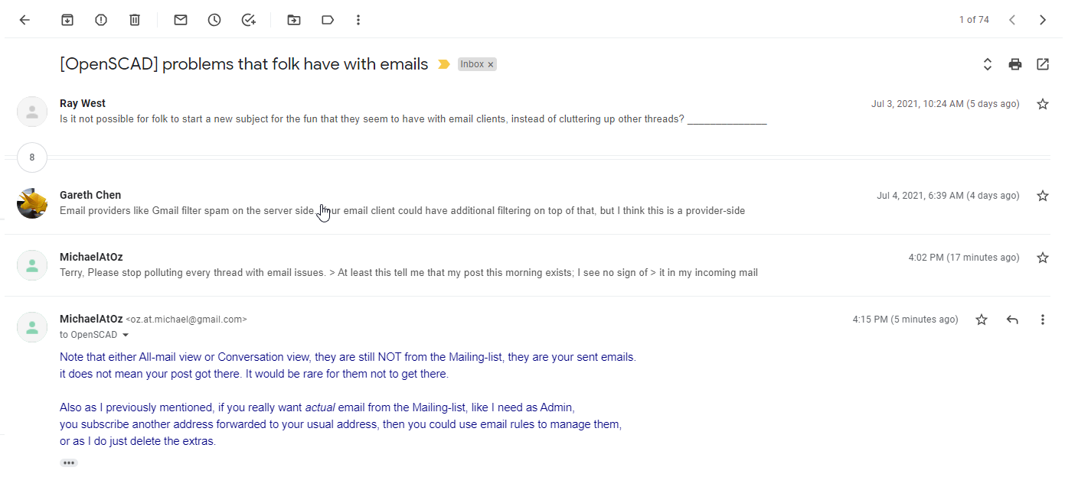Mark the conversation as unread
The height and width of the screenshot is (490, 1065).
click(181, 20)
